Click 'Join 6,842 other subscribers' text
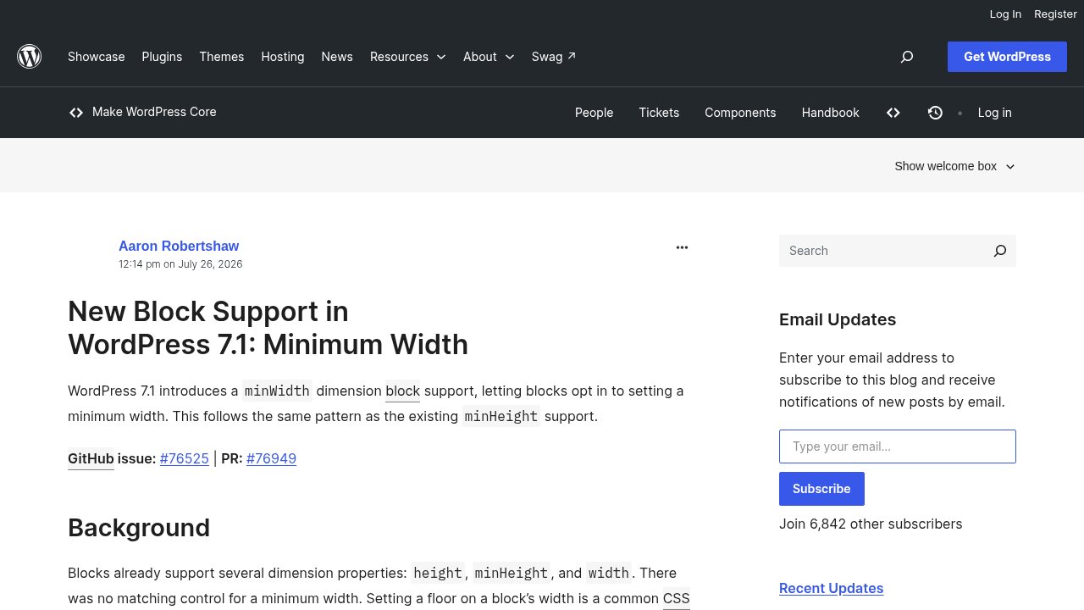The width and height of the screenshot is (1084, 610). click(x=871, y=524)
